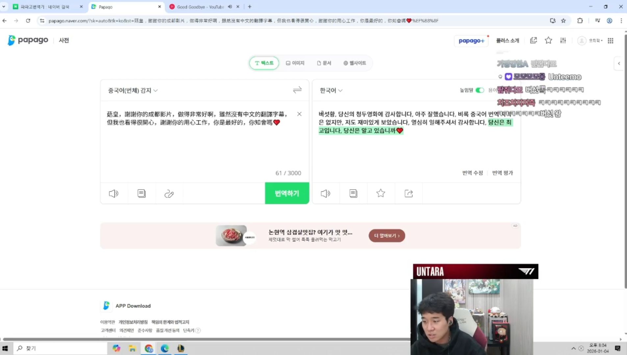627x355 pixels.
Task: Select the 웹사이트 translation tab
Action: (x=355, y=63)
